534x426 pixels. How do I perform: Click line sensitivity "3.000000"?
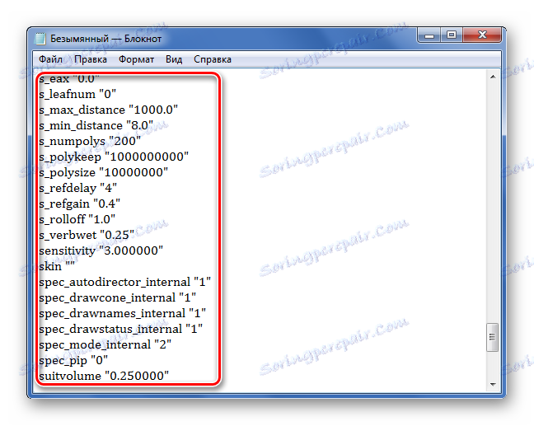[x=101, y=251]
